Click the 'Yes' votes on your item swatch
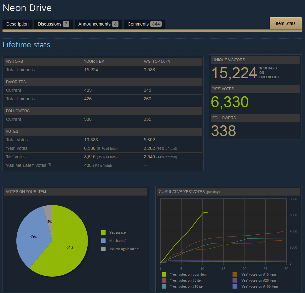The width and height of the screenshot is (305, 293). pos(164,274)
